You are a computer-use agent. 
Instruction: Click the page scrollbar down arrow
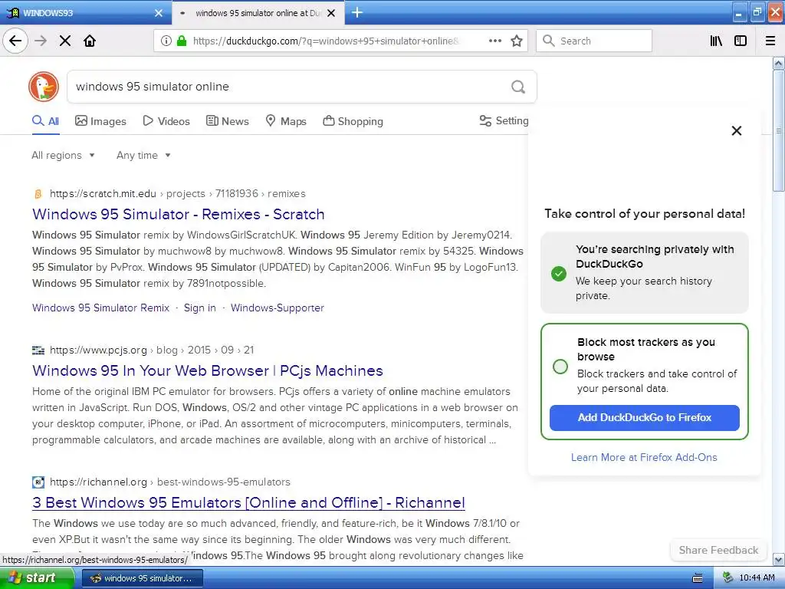click(779, 559)
